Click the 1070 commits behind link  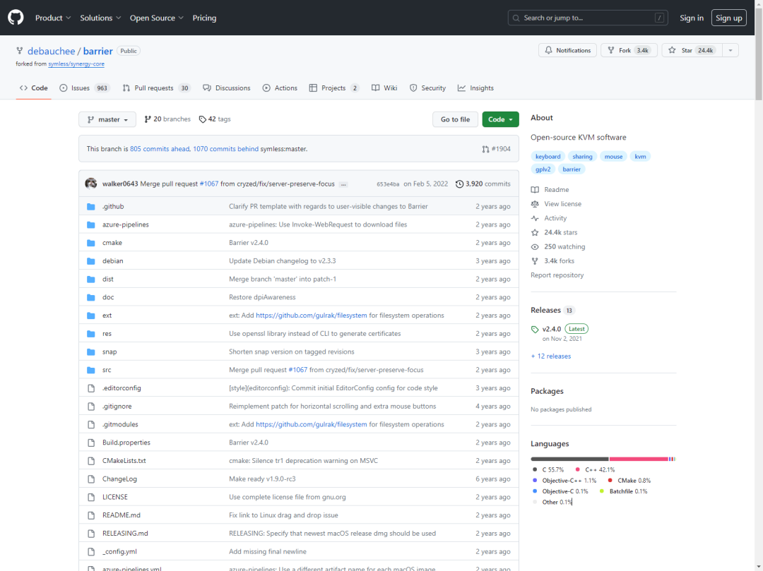[226, 149]
